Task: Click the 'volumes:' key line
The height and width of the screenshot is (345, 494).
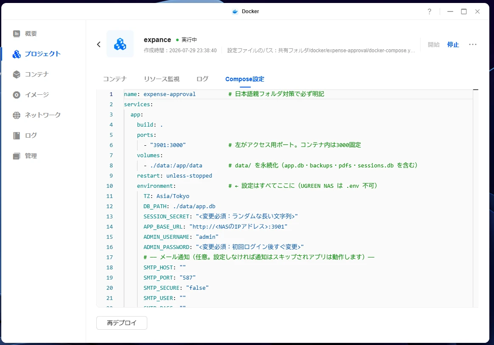Action: tap(150, 156)
